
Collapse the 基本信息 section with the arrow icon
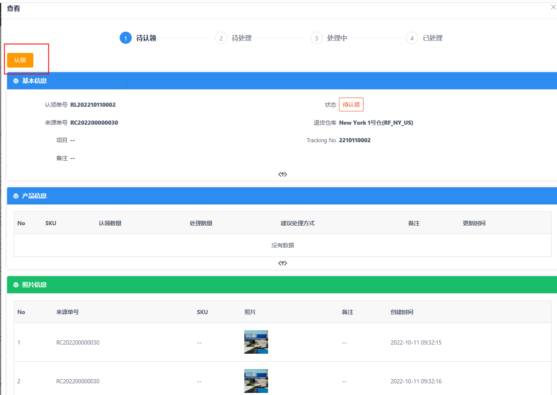click(x=283, y=174)
